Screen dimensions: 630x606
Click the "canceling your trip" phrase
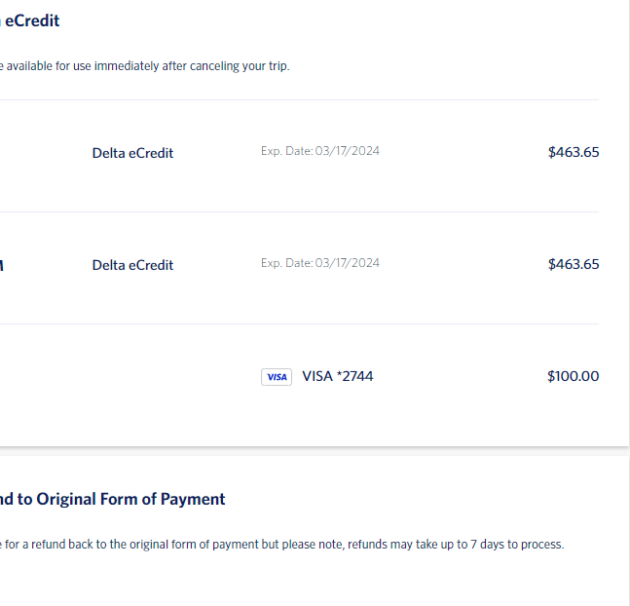pos(240,66)
